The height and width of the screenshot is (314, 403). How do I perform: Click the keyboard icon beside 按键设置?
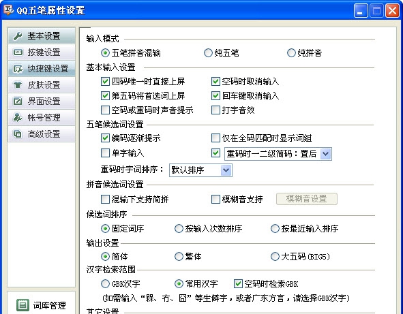(18, 52)
